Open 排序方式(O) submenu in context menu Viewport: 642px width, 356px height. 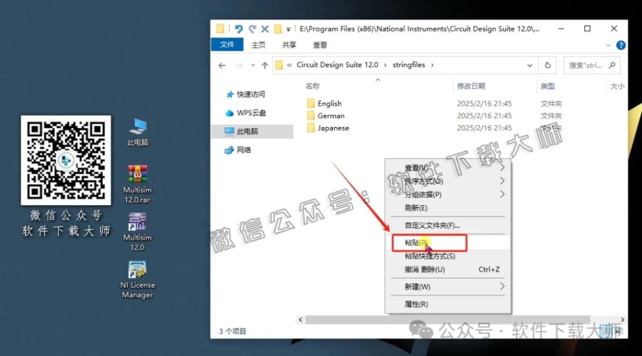point(448,181)
